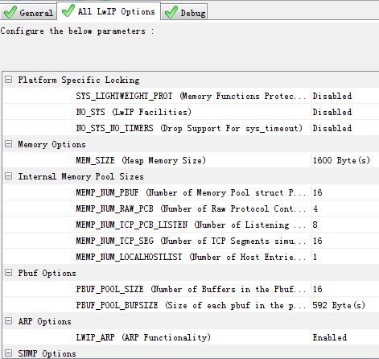Image resolution: width=379 pixels, height=359 pixels.
Task: Click the green checkmark on Debug tab
Action: tap(171, 12)
